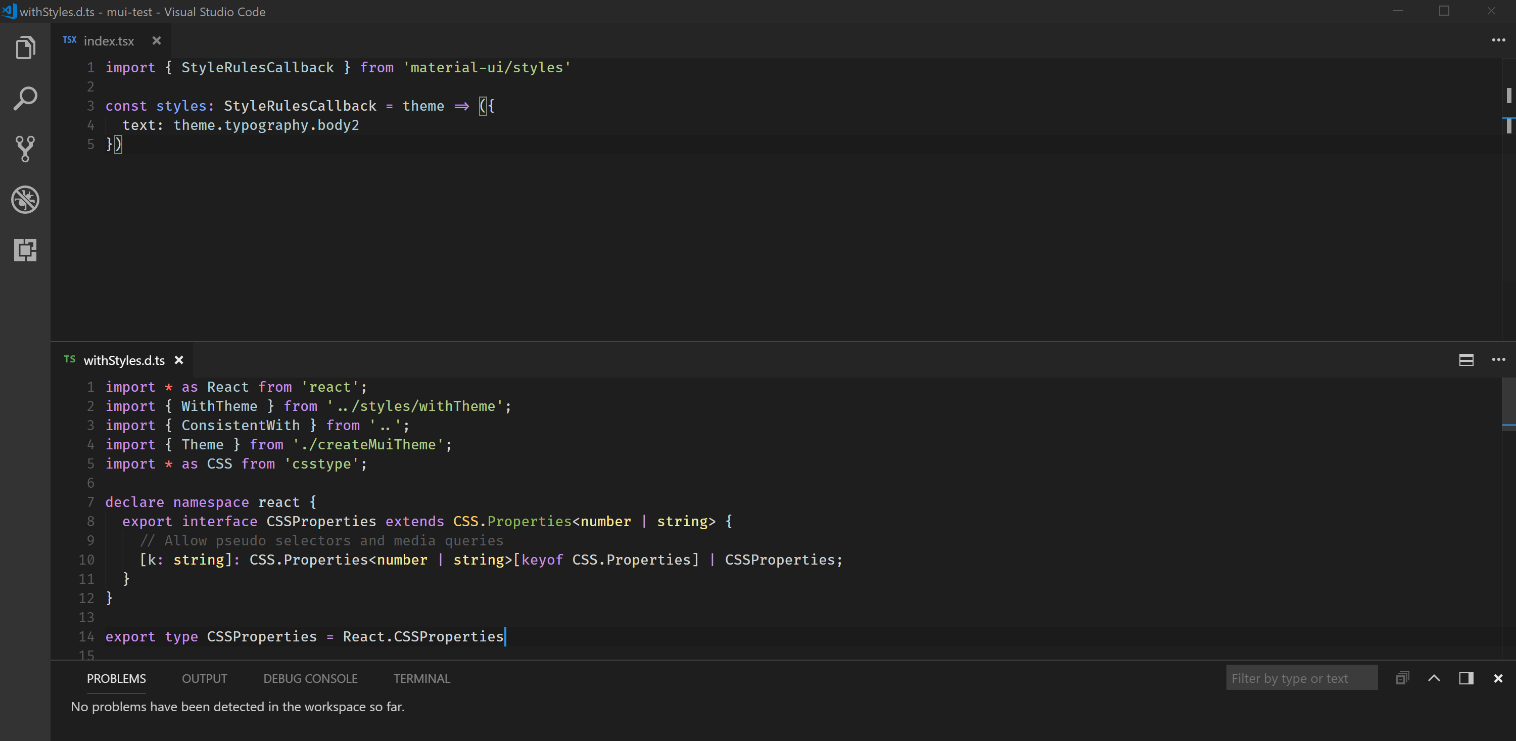The height and width of the screenshot is (741, 1516).
Task: Toggle the panel position to the right
Action: [x=1466, y=678]
